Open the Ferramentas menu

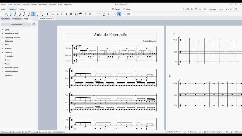(x=43, y=5)
